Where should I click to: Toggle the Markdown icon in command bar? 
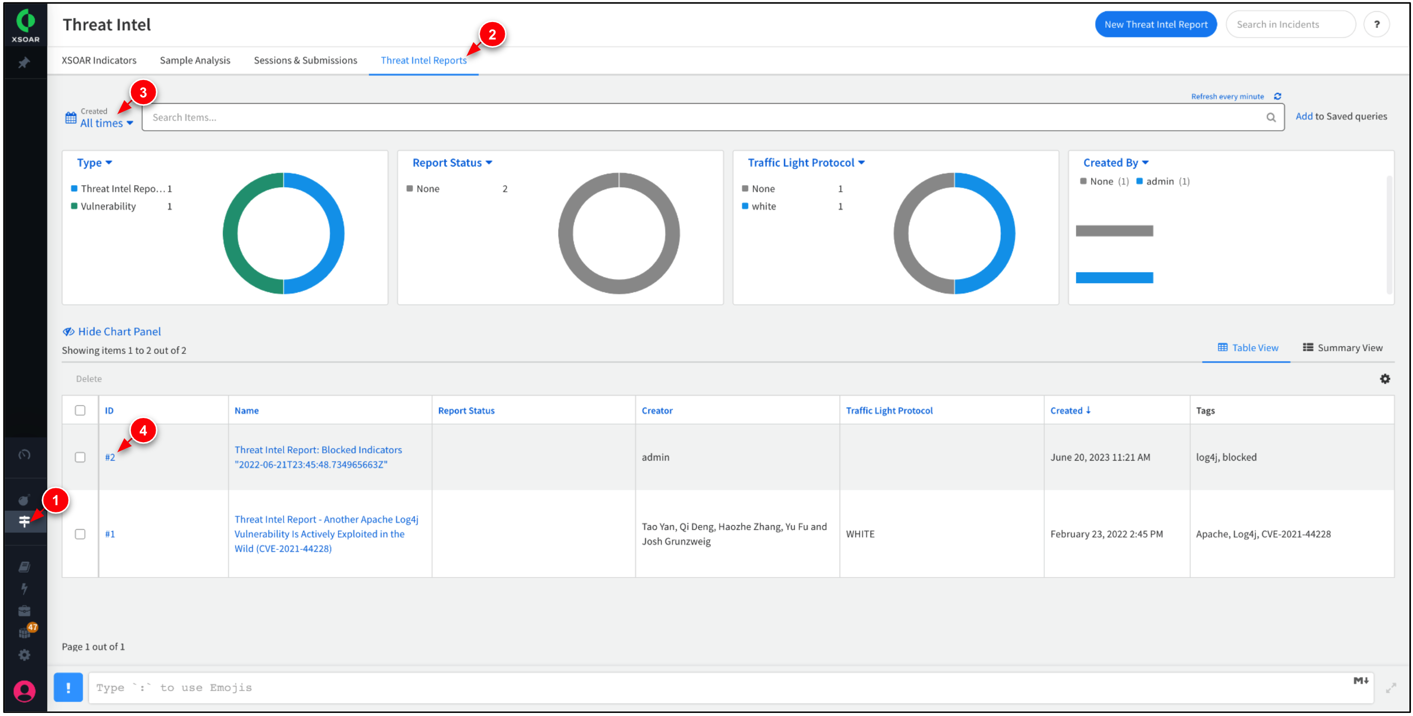point(1360,681)
